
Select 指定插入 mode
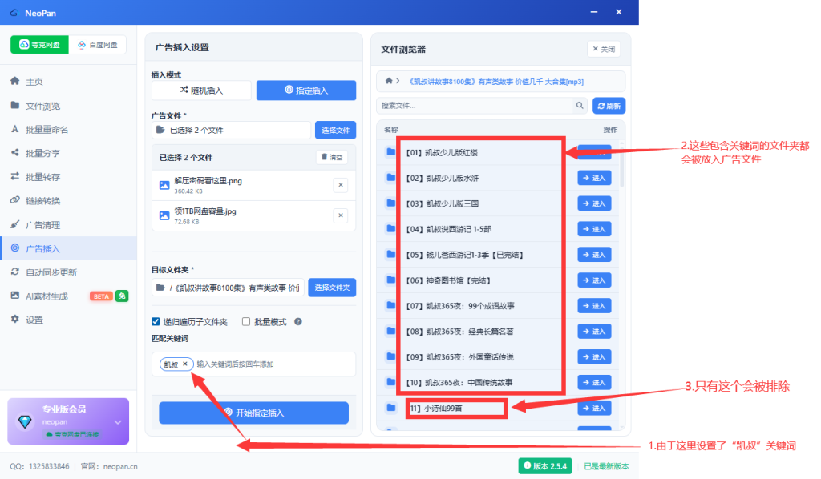click(306, 91)
